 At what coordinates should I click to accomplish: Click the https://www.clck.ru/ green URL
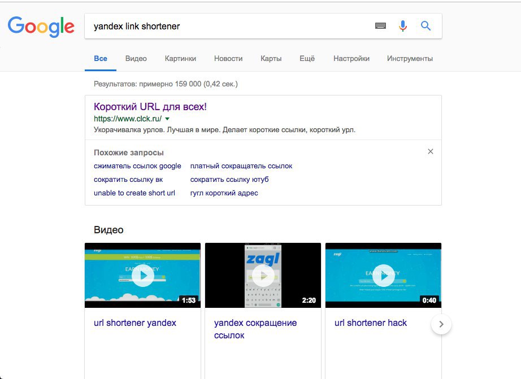pyautogui.click(x=128, y=119)
